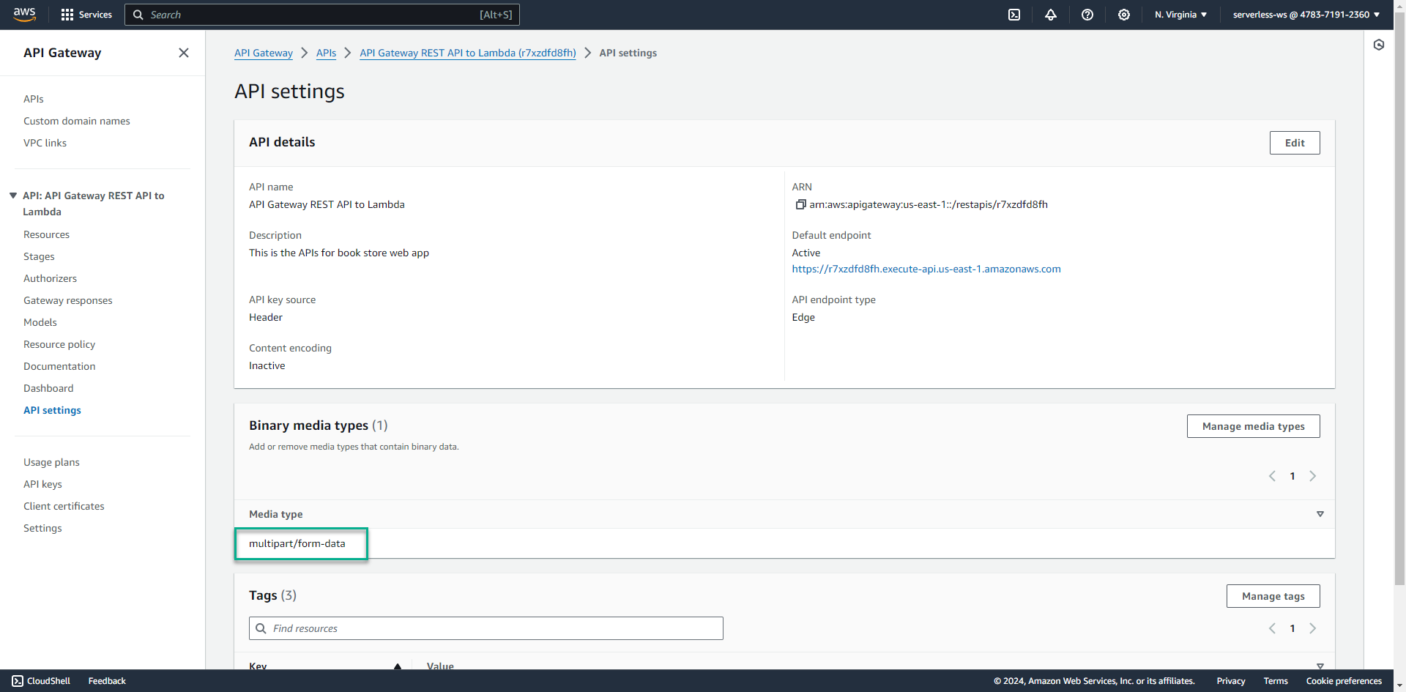Click the Edit button in API details
The width and height of the screenshot is (1406, 692).
[1295, 143]
